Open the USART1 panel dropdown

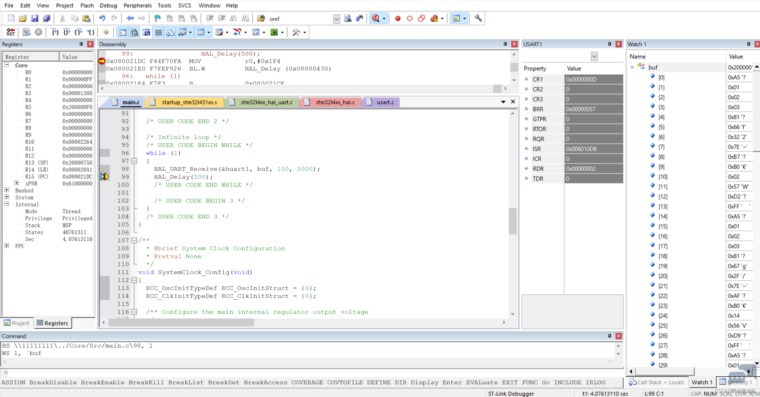[594, 56]
